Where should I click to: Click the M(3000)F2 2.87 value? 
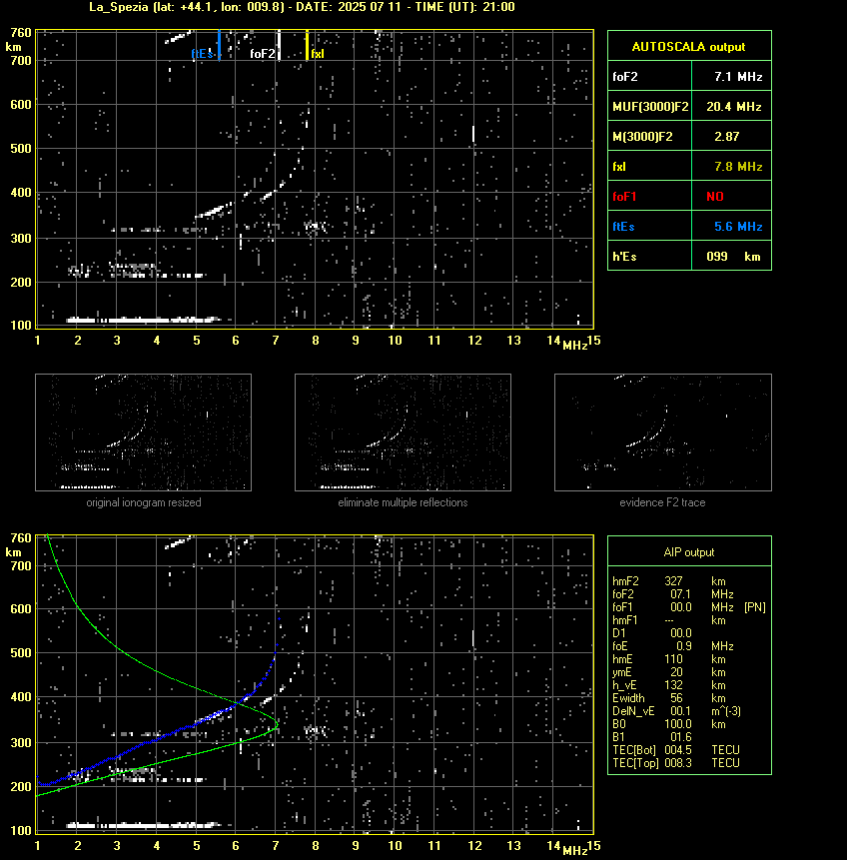coord(726,137)
